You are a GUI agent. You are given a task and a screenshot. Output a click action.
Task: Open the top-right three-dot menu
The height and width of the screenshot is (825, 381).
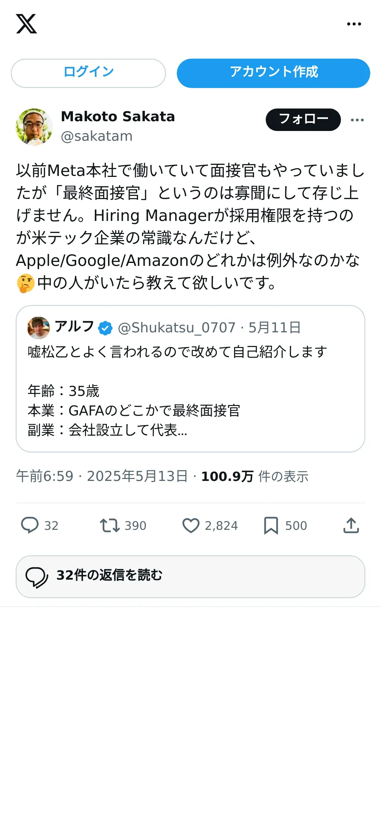point(354,24)
